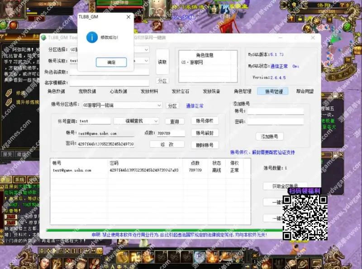
Task: Click the QR code image
Action: click(x=305, y=217)
